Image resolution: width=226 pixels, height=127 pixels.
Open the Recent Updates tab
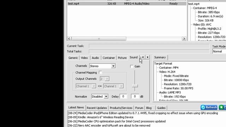click(x=97, y=108)
